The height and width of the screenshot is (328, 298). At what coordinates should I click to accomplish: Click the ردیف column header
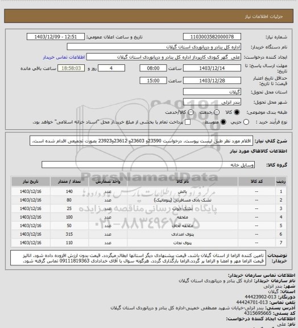(x=281, y=181)
